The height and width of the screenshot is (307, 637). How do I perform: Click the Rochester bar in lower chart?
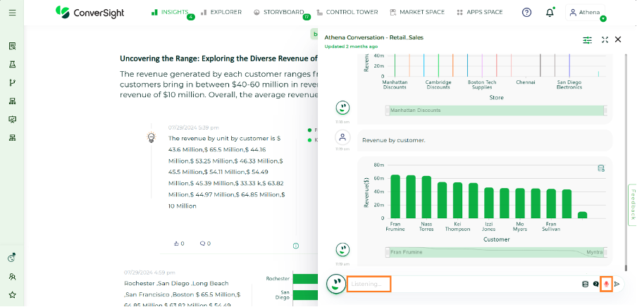click(x=304, y=279)
